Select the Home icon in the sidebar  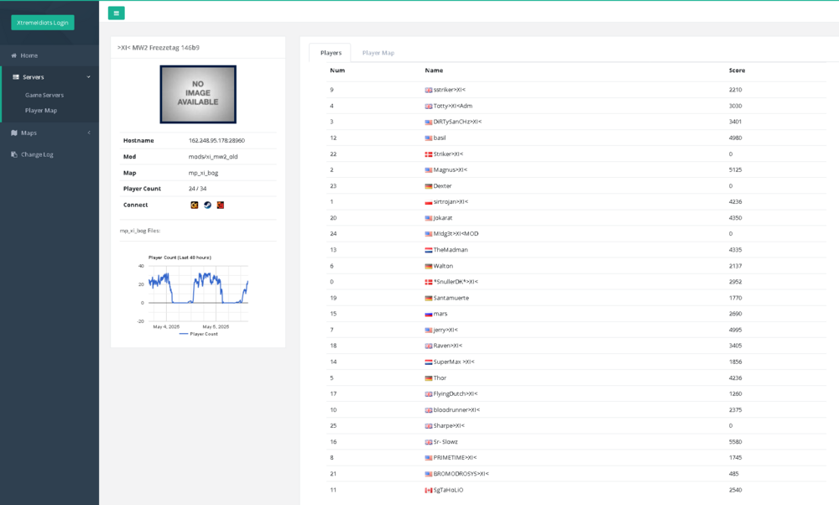13,55
